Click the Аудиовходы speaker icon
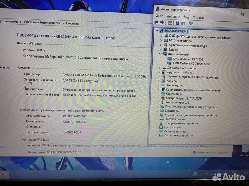The height and width of the screenshot is (186, 249). click(x=165, y=45)
